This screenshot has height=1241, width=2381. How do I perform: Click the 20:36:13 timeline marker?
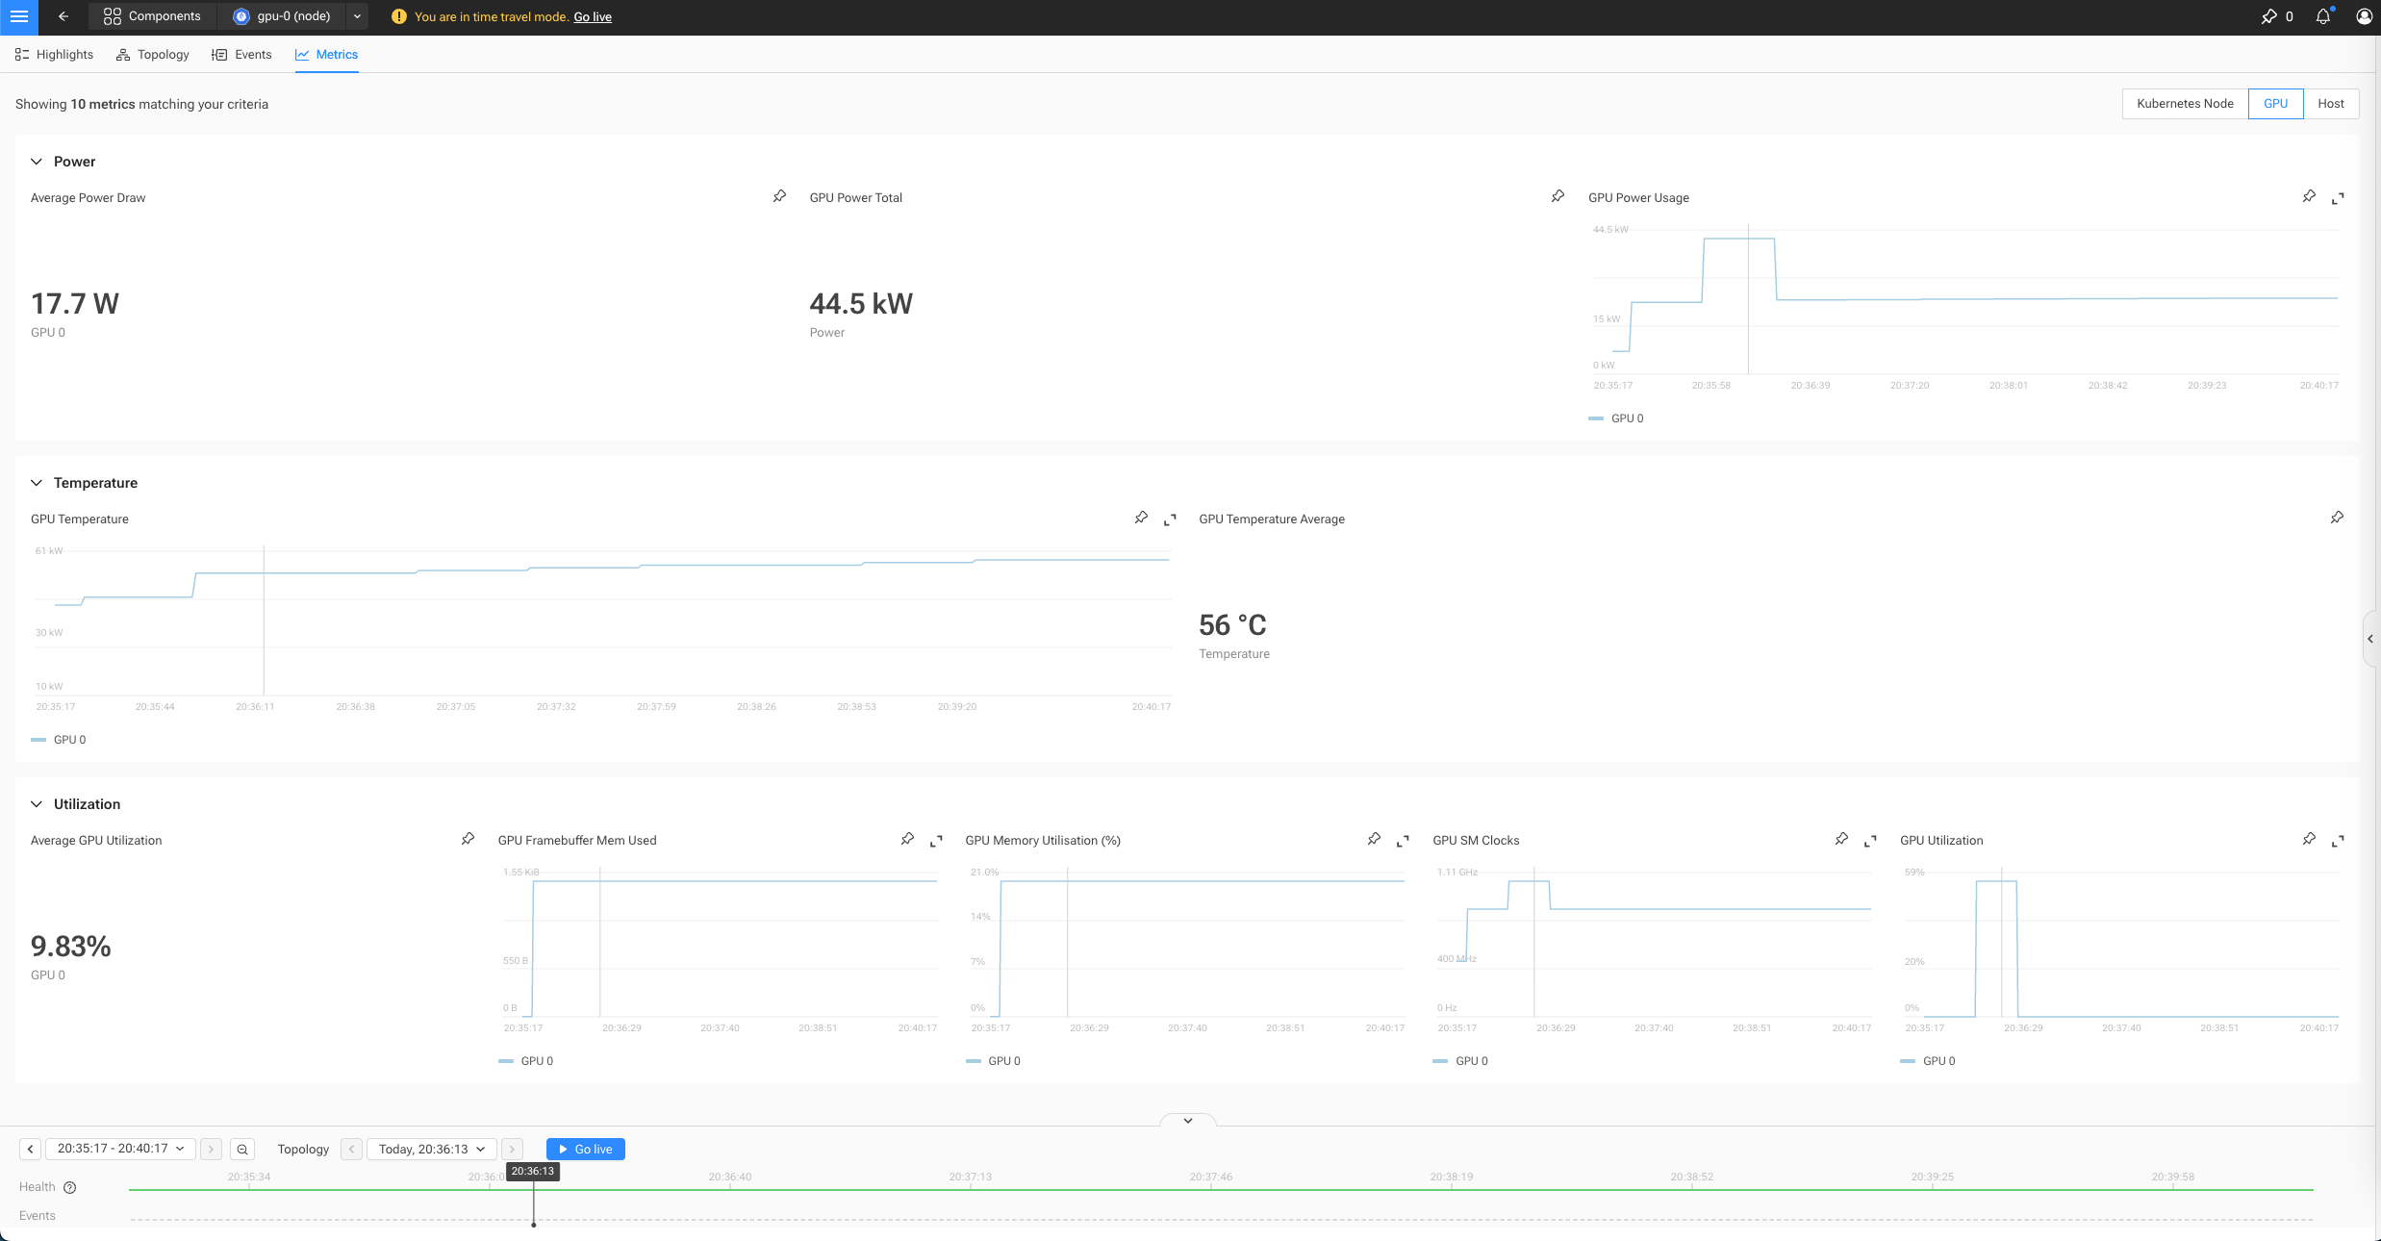[x=533, y=1171]
